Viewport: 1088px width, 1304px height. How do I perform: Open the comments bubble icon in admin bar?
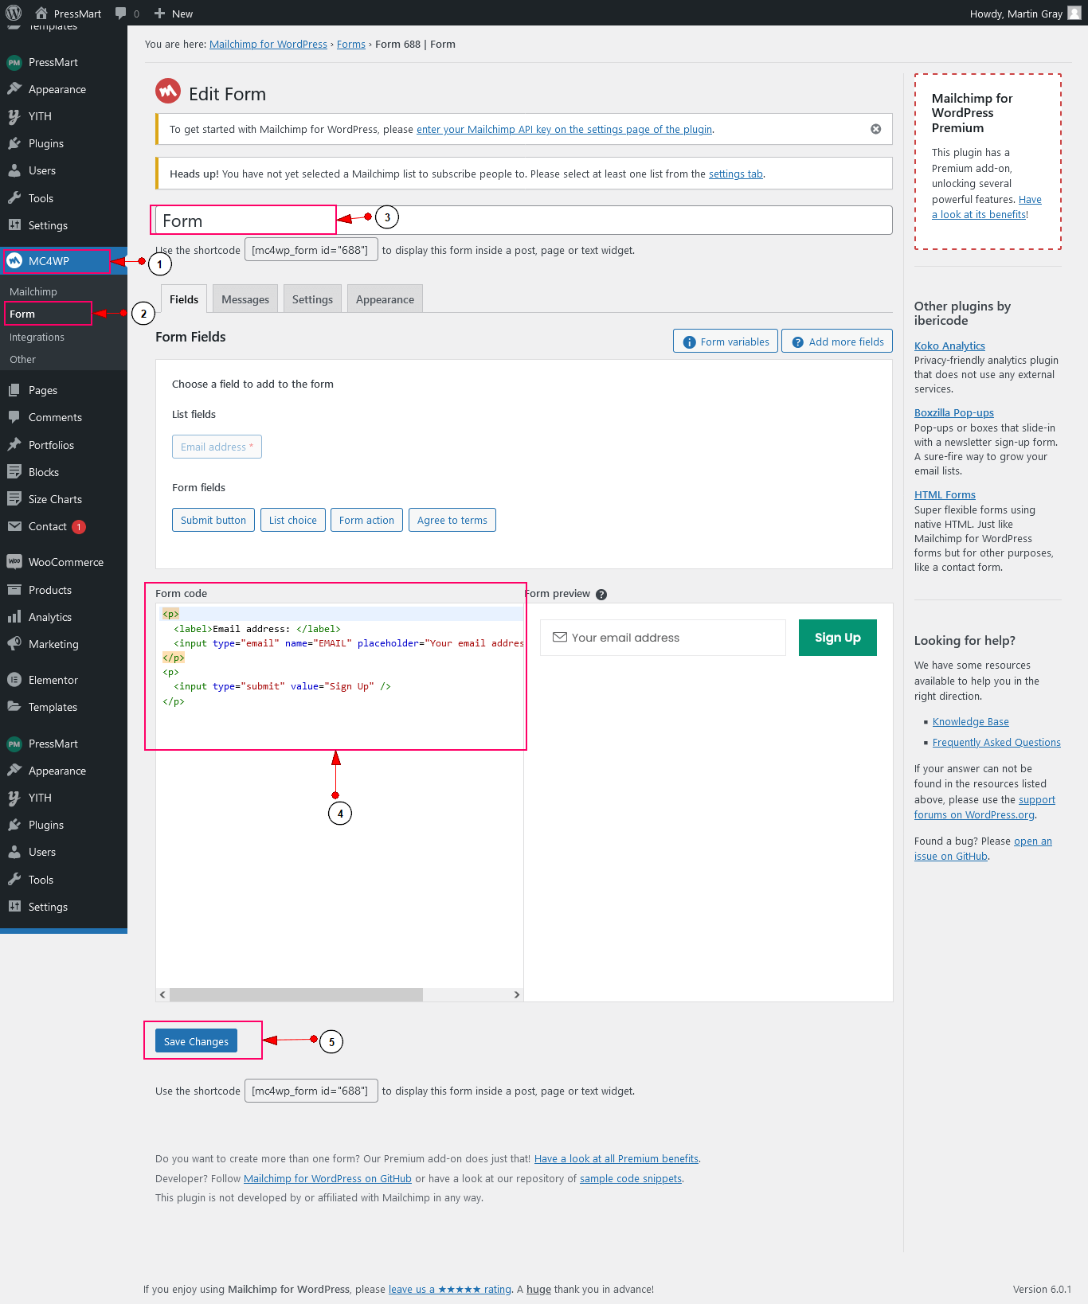tap(121, 13)
